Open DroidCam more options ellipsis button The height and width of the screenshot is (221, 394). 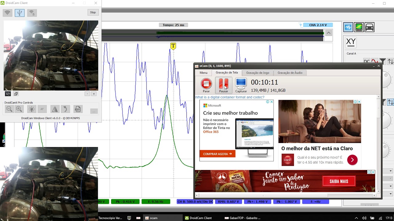(94, 111)
